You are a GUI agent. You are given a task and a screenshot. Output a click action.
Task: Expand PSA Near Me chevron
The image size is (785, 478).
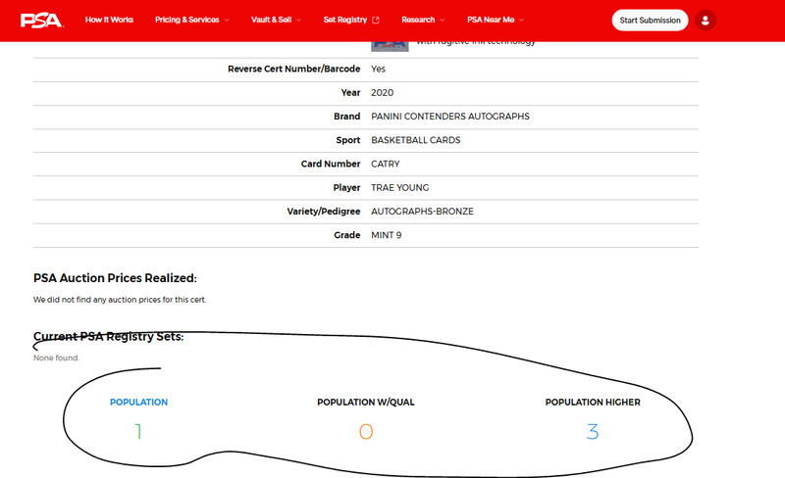(x=522, y=20)
